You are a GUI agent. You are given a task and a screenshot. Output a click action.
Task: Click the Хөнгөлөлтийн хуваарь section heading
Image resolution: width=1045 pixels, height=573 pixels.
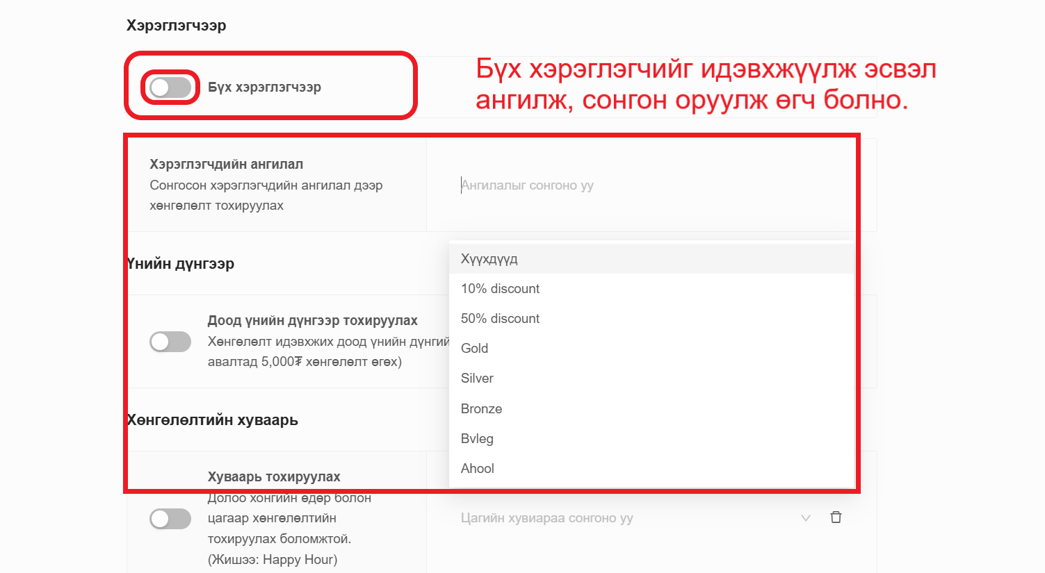pyautogui.click(x=213, y=420)
